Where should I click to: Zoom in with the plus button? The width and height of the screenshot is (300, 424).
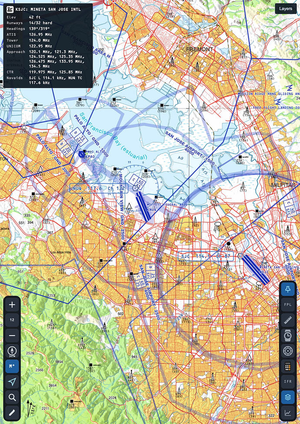tap(12, 305)
